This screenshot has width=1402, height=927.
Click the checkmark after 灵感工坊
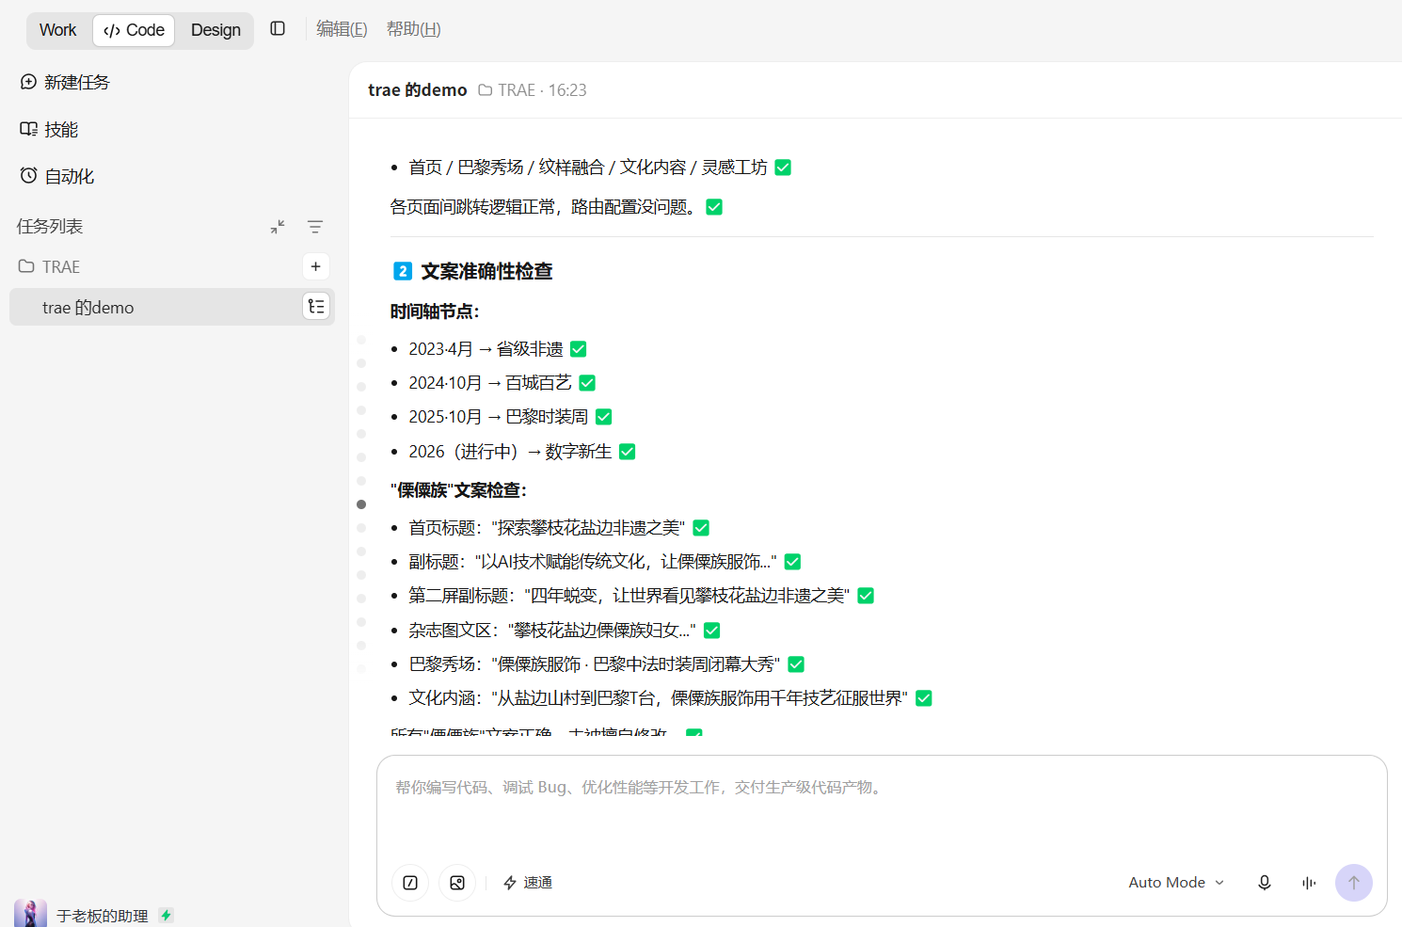783,168
